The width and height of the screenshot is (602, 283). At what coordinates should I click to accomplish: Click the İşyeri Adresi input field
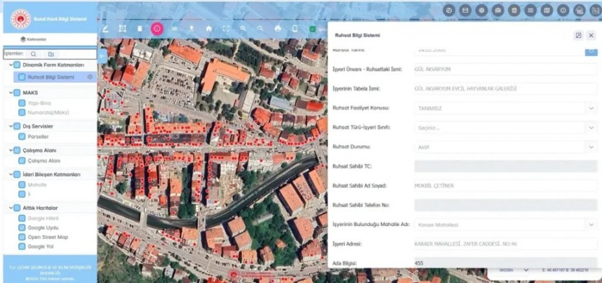click(x=505, y=244)
